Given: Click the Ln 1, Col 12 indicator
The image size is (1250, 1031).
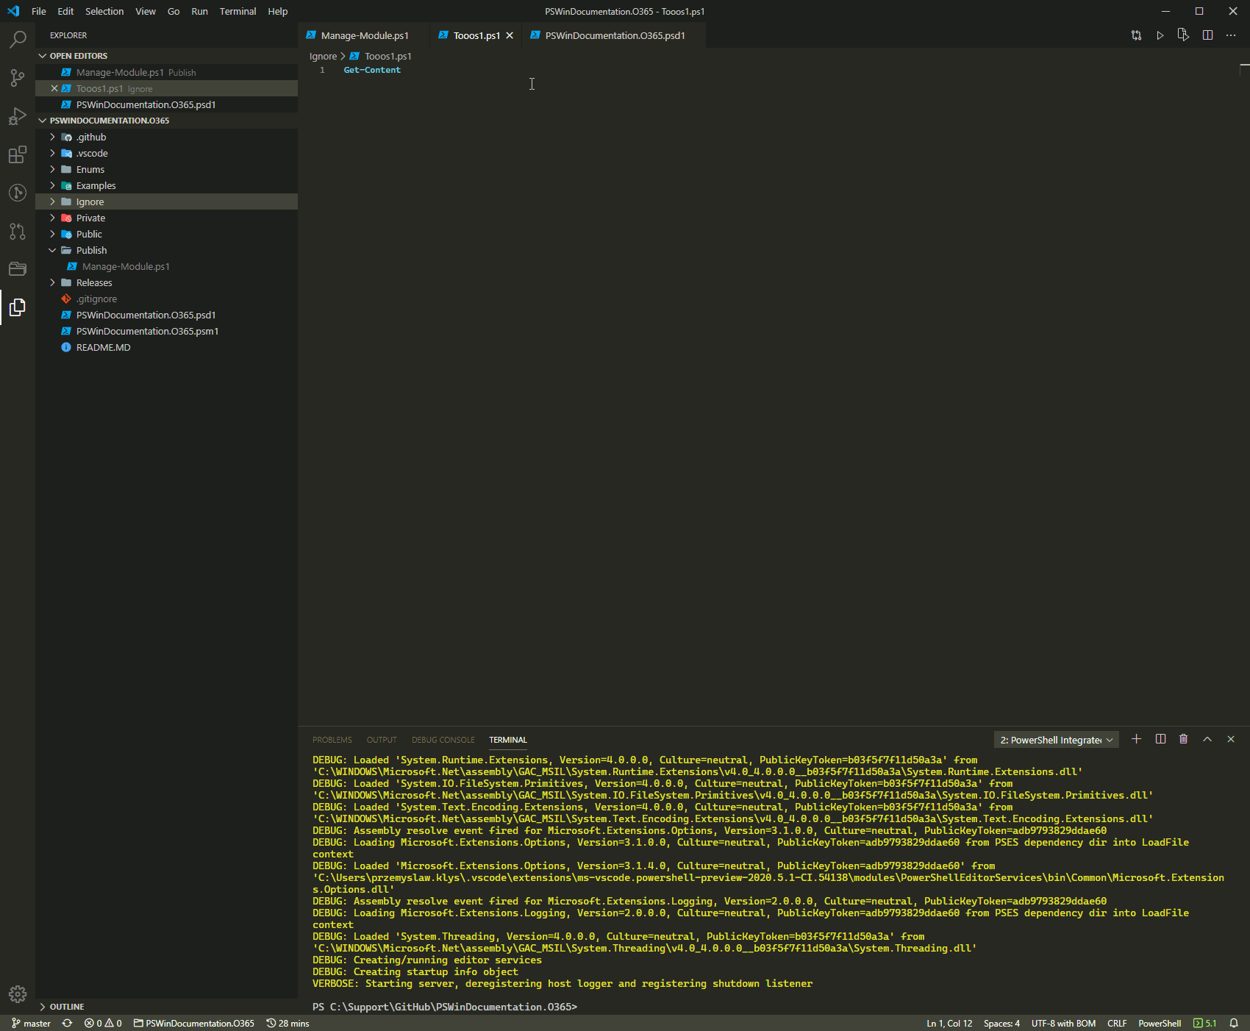Looking at the screenshot, I should tap(949, 1023).
